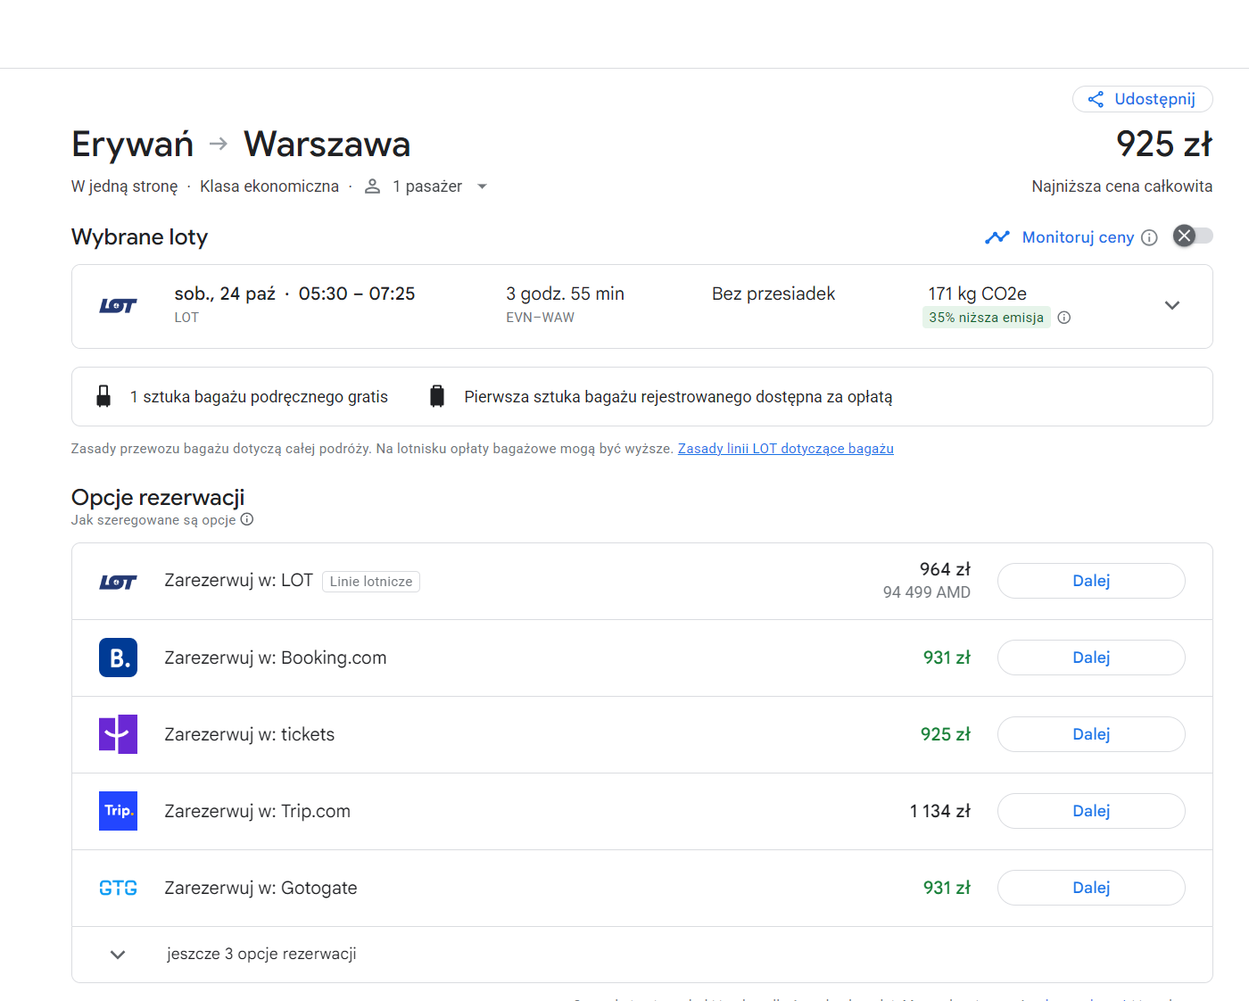This screenshot has height=1001, width=1249.
Task: Open info icon next to Jak szeregowane są opcje
Action: coord(247,519)
